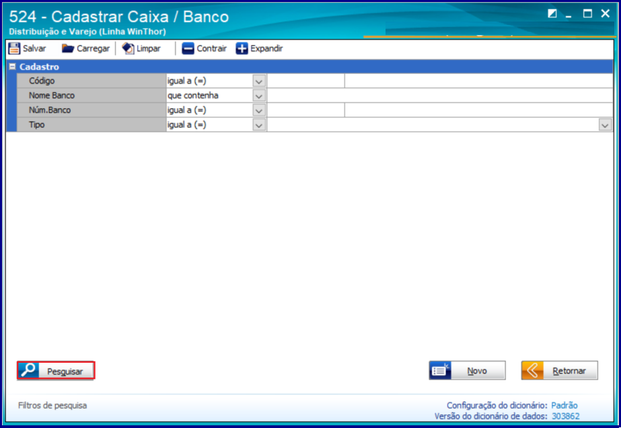Click the Expandir plus icon

(242, 48)
